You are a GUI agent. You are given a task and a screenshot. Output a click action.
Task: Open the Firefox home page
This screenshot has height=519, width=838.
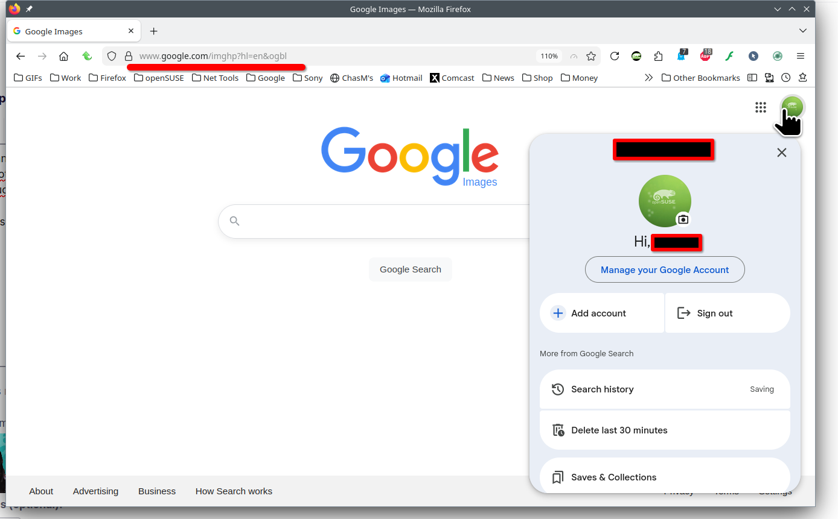63,56
